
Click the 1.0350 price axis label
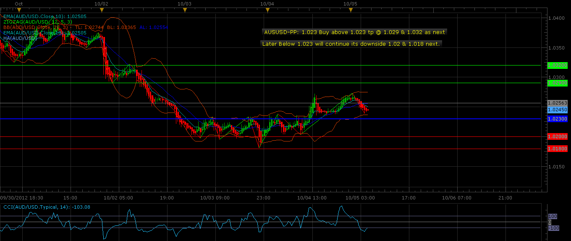click(x=556, y=48)
